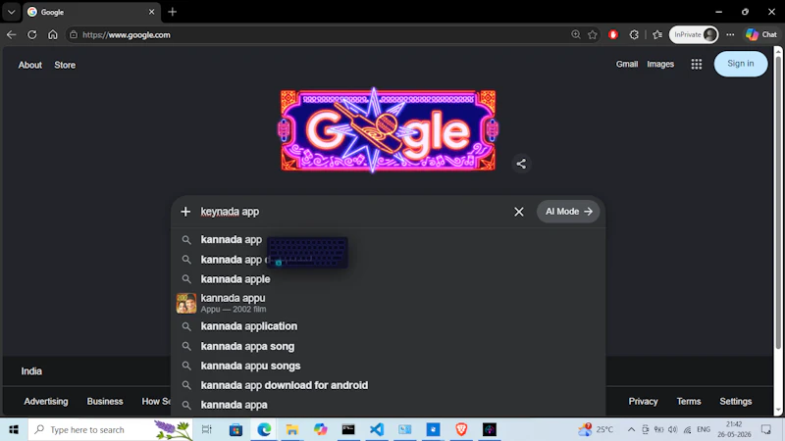Share the Google doodle
The height and width of the screenshot is (441, 785).
click(521, 164)
